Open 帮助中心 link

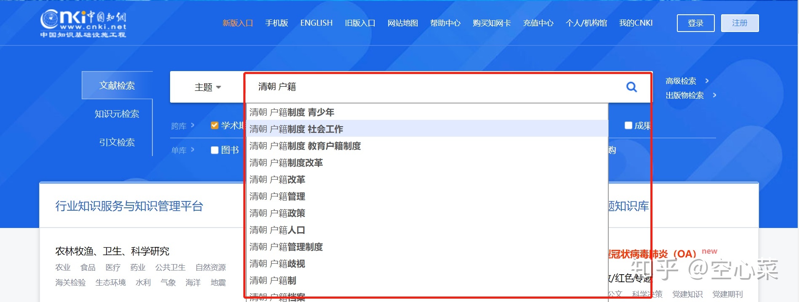coord(445,23)
